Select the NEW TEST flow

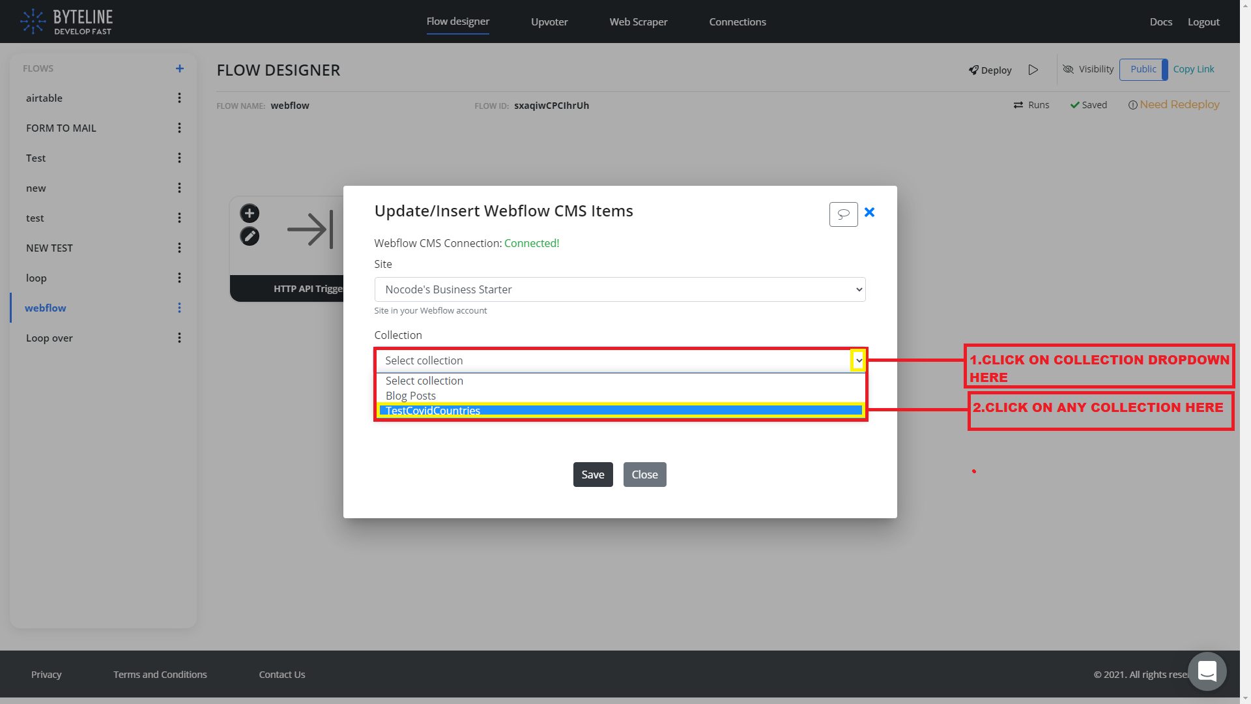pos(50,248)
